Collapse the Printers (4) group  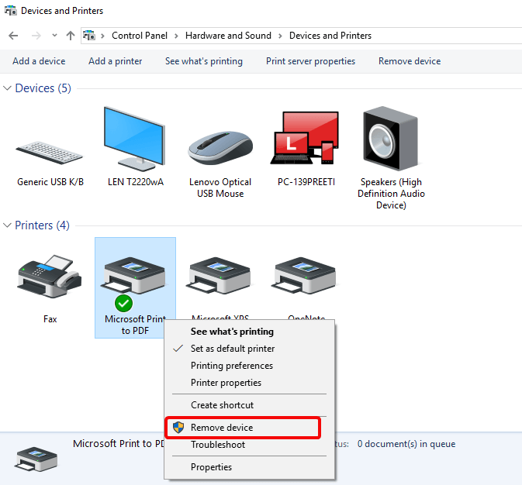pyautogui.click(x=7, y=225)
